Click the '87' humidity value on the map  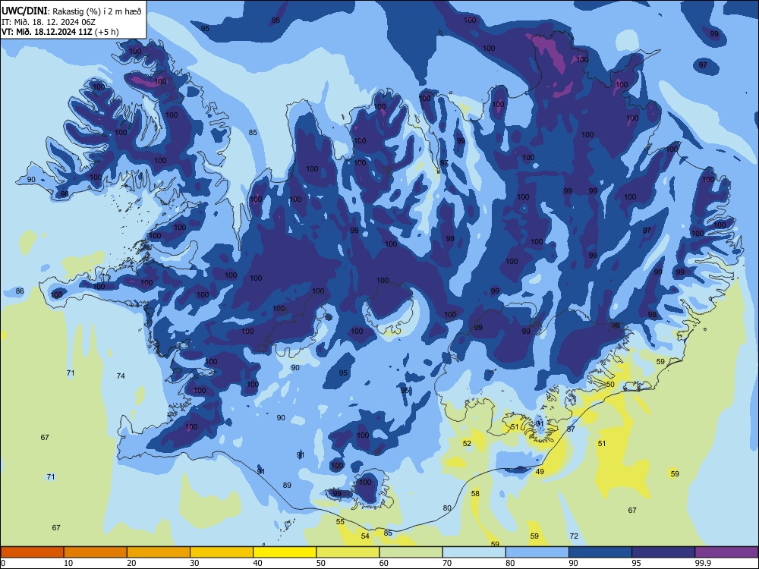pyautogui.click(x=571, y=429)
